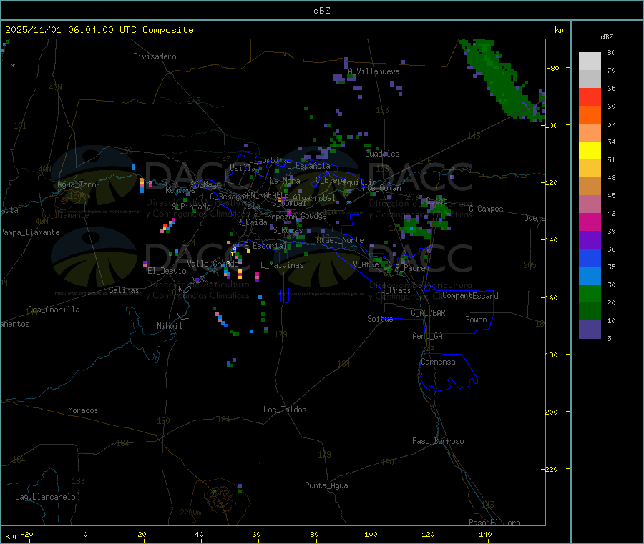Click the Nihuil map label
644x544 pixels.
coord(170,326)
